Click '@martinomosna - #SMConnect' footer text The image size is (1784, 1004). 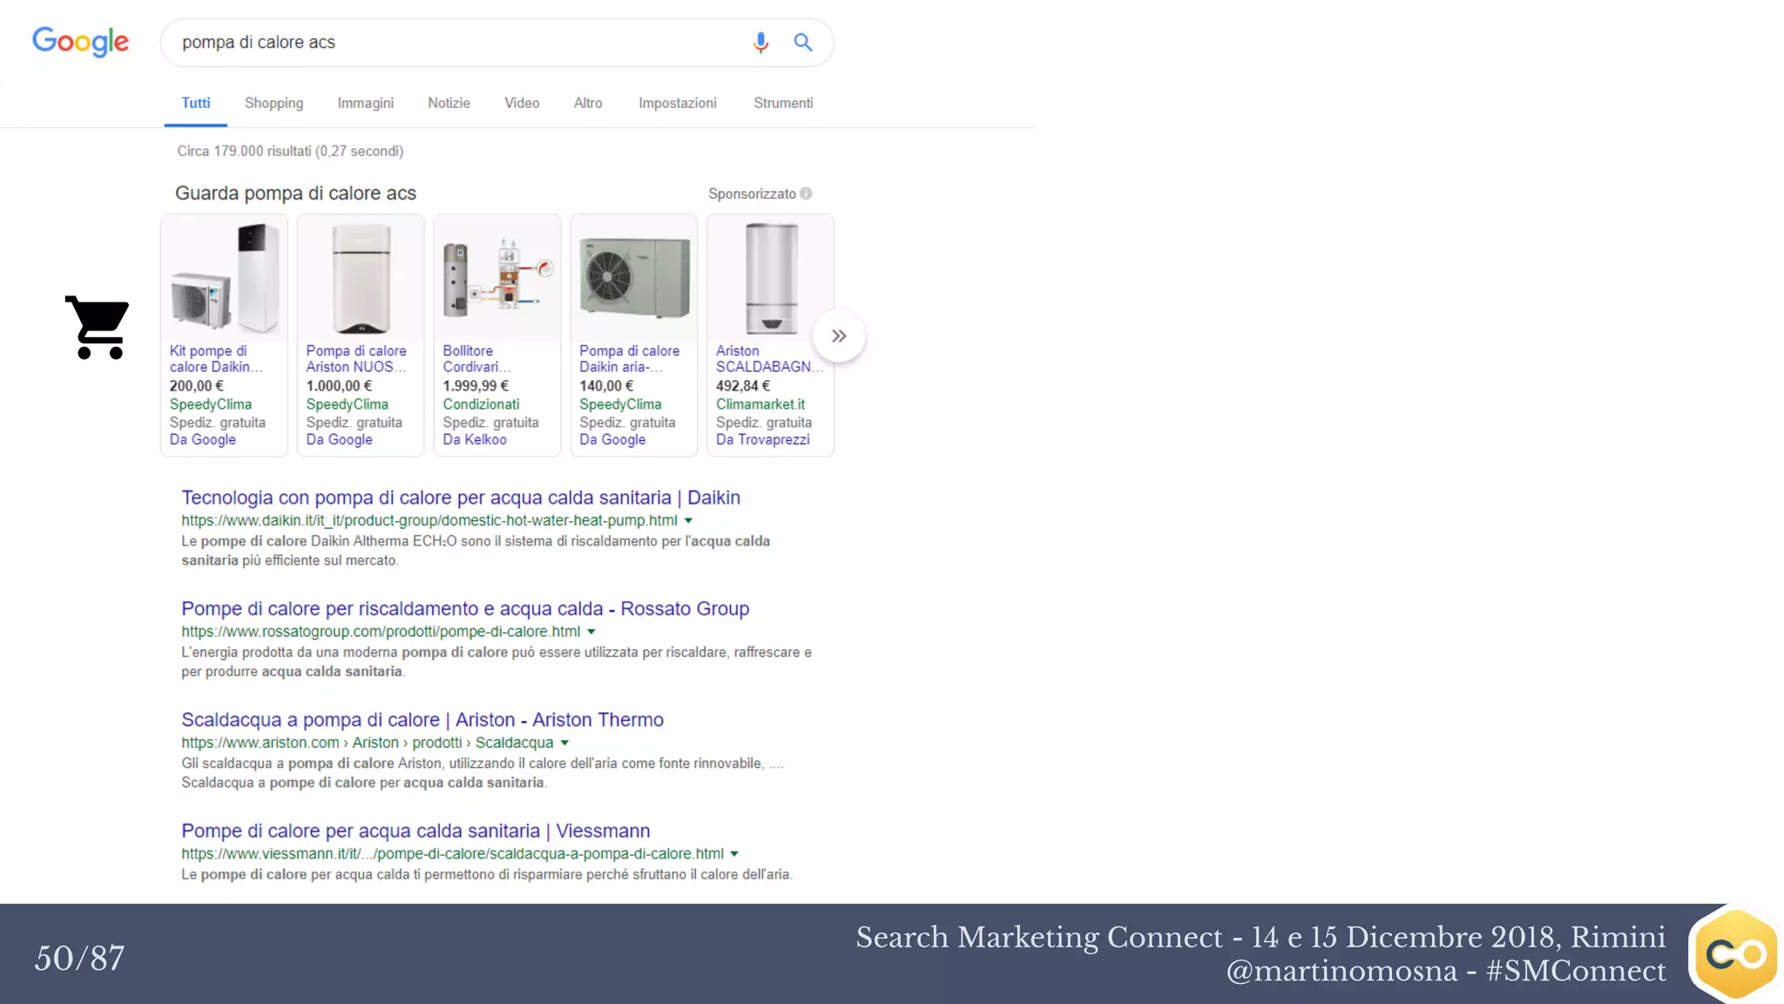point(1446,971)
